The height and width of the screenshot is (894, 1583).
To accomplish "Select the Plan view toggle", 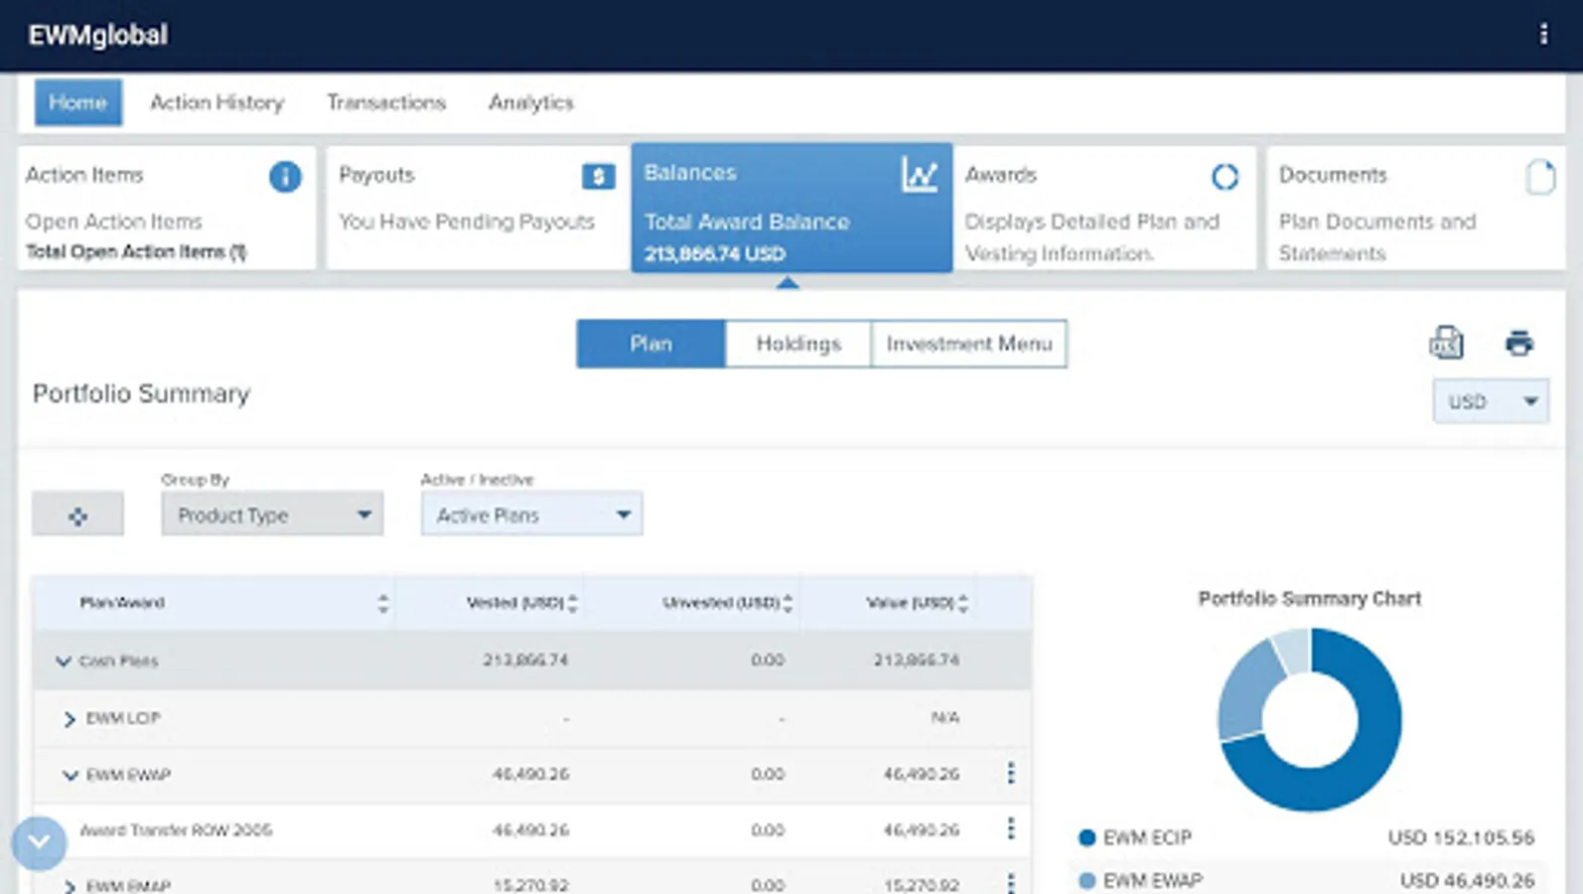I will (650, 344).
